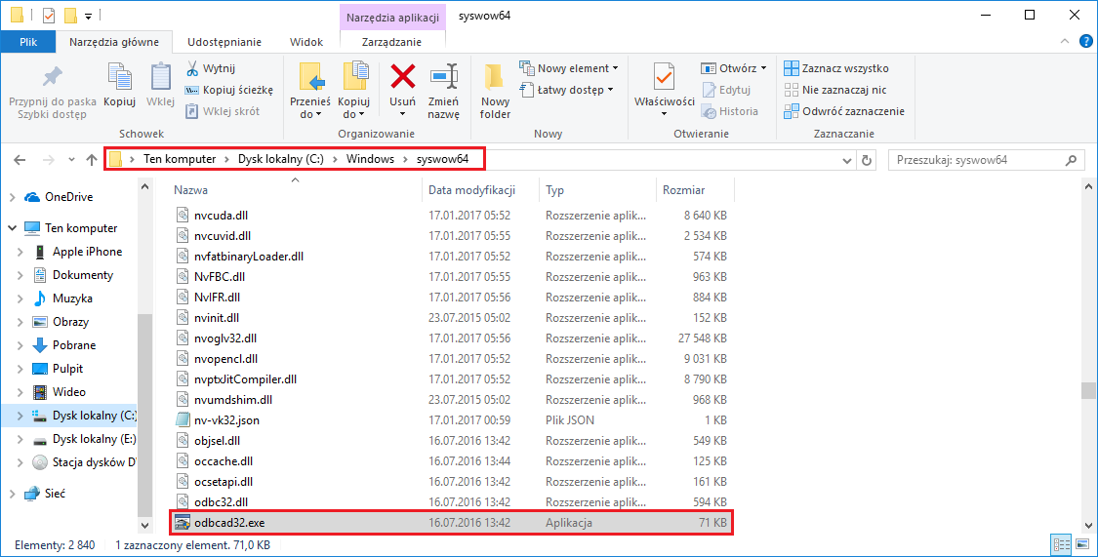Screen dimensions: 1098x557
Task: Click the Wytnij scissors icon
Action: click(192, 68)
